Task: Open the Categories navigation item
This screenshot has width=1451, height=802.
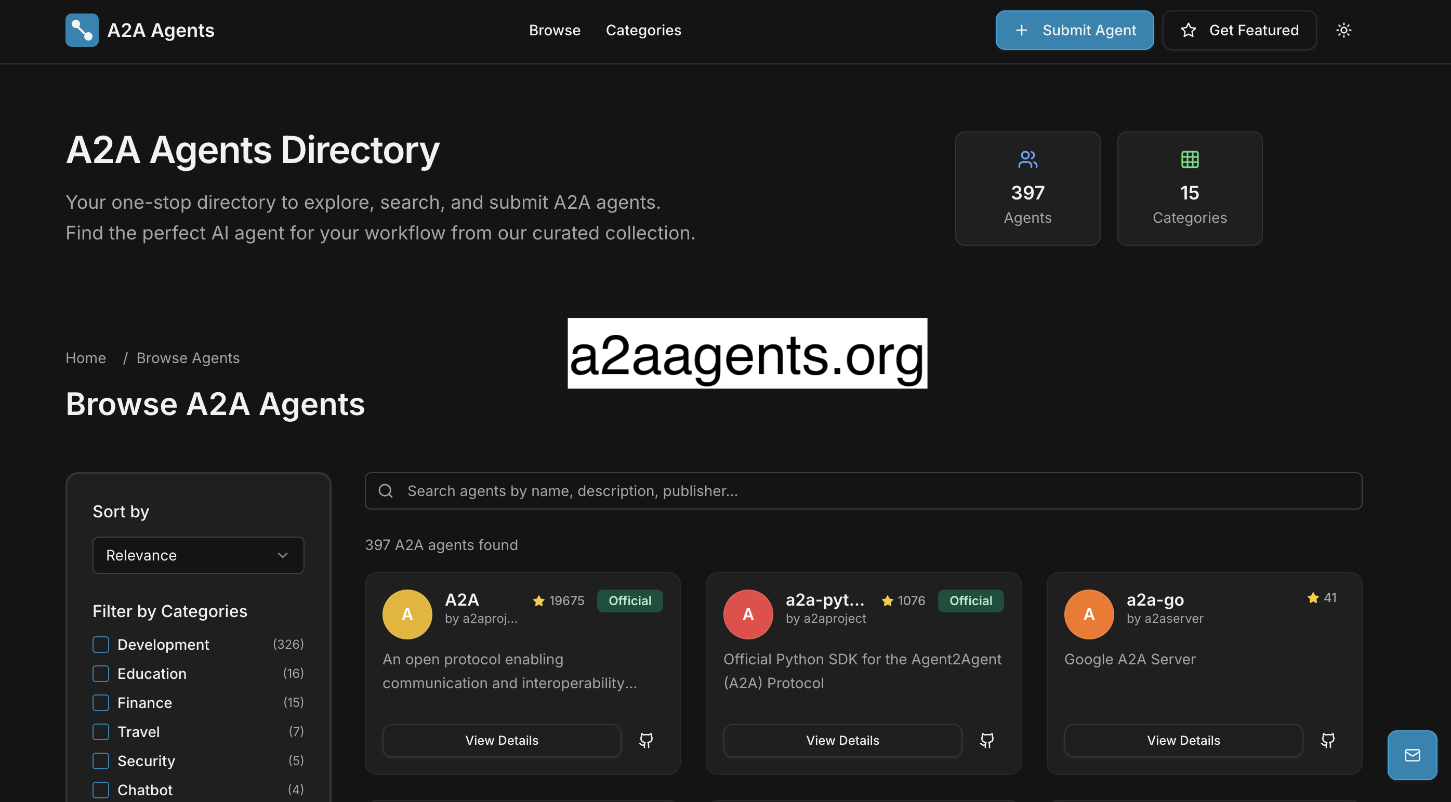Action: point(643,30)
